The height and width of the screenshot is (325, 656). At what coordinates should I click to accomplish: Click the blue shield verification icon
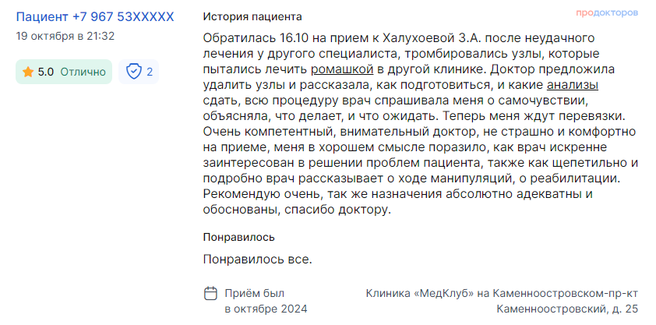pyautogui.click(x=134, y=72)
